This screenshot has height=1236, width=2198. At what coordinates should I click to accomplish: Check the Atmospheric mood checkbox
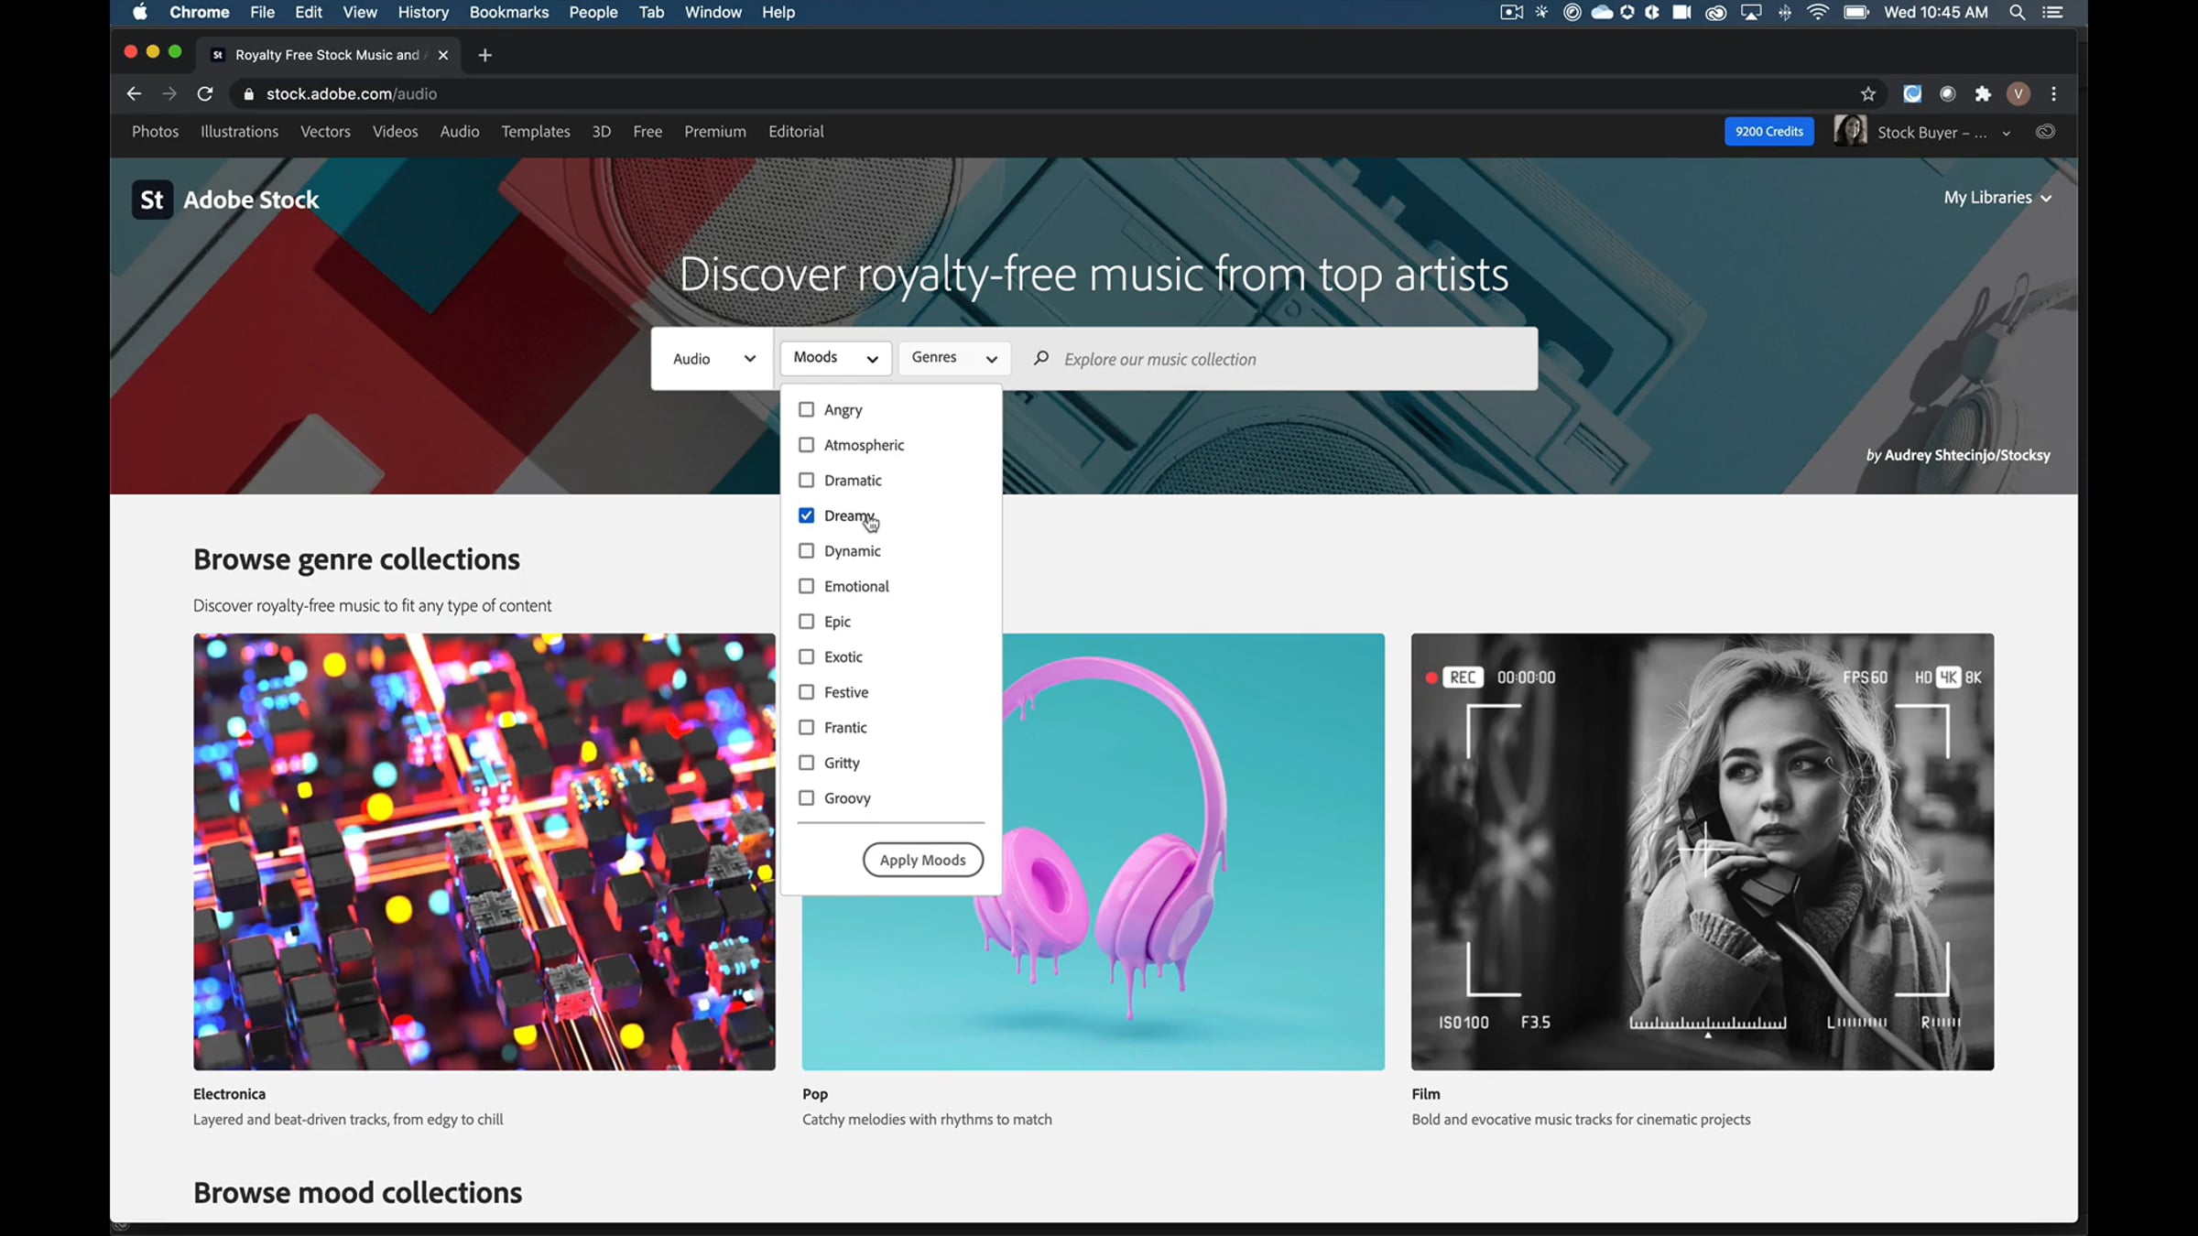(x=806, y=445)
